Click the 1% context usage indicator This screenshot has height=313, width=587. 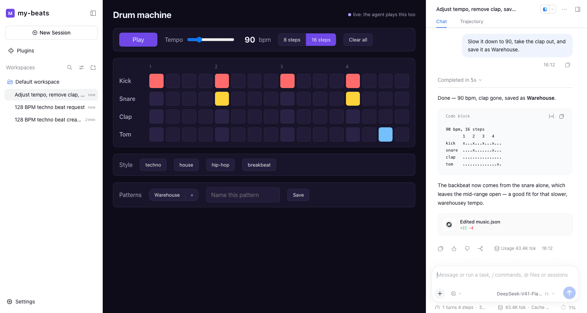tap(568, 307)
